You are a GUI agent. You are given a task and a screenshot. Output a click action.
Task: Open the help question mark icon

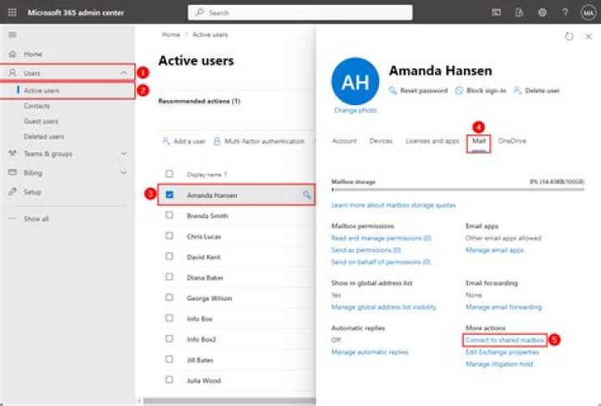coord(565,13)
